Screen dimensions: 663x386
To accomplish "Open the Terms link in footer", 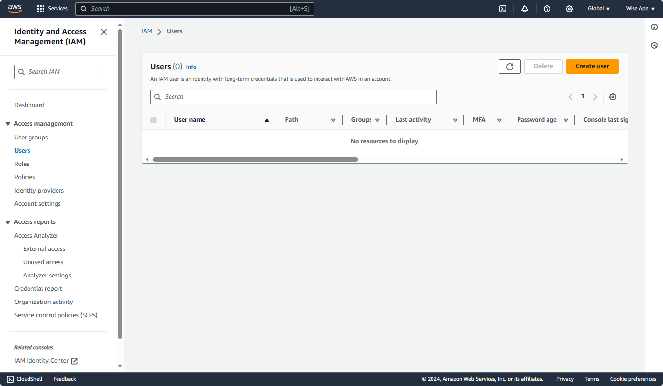I will [592, 379].
